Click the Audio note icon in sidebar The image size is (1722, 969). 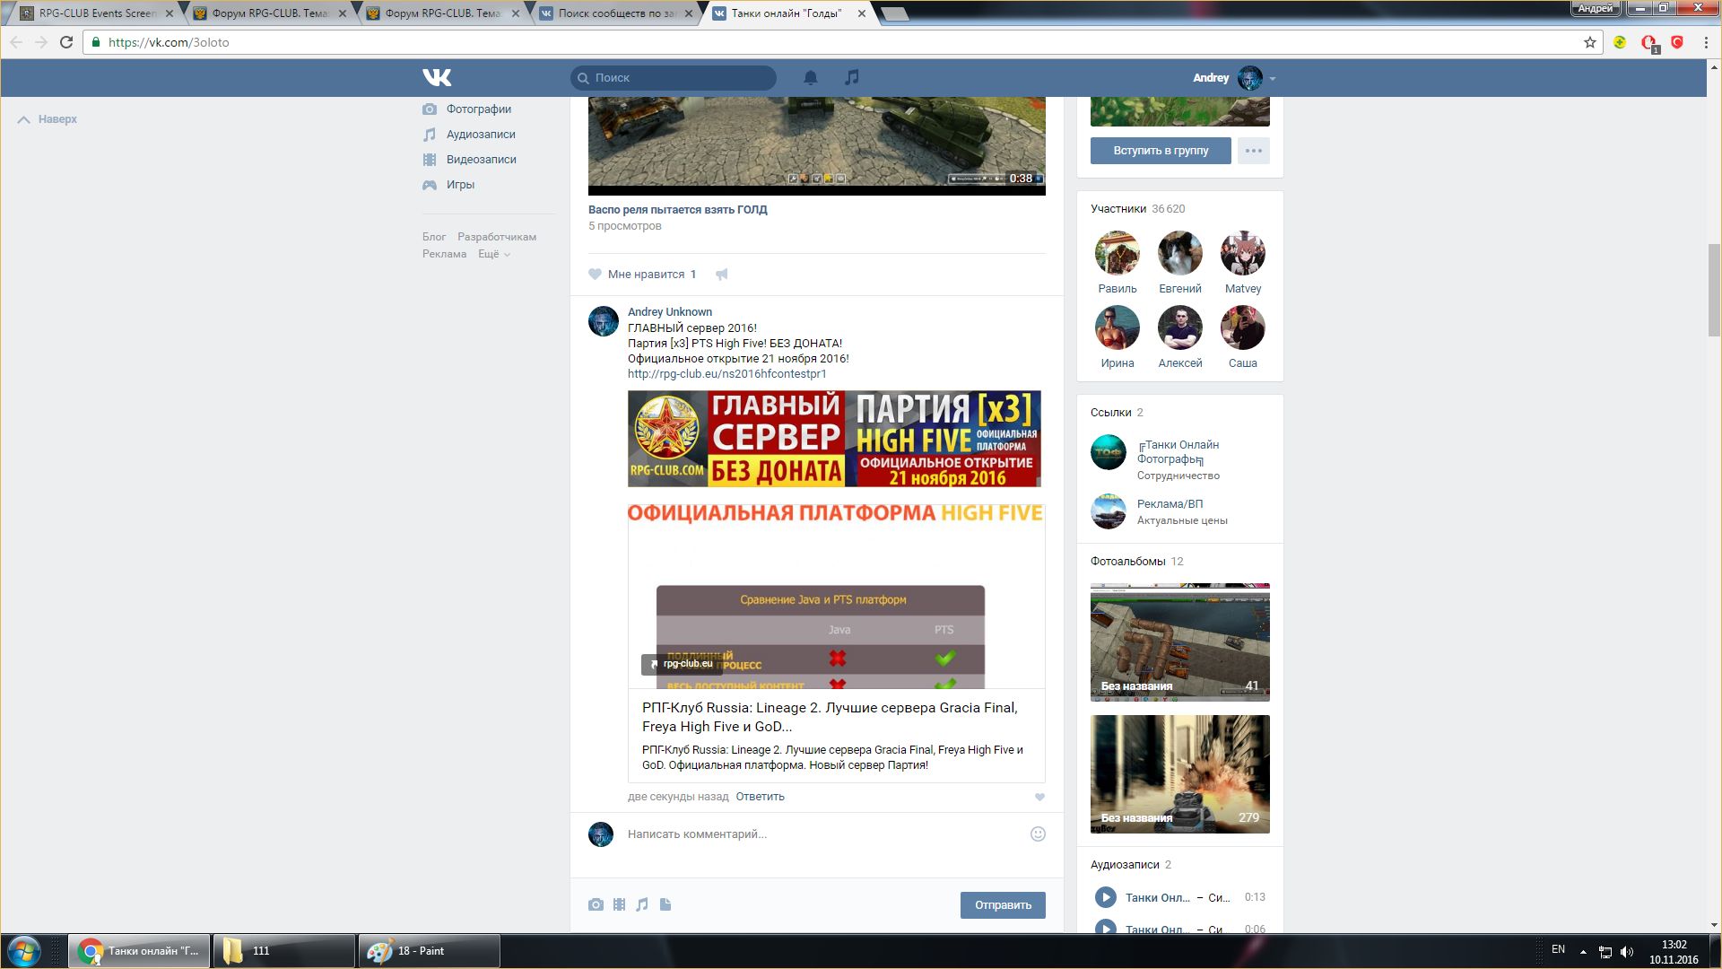point(430,135)
